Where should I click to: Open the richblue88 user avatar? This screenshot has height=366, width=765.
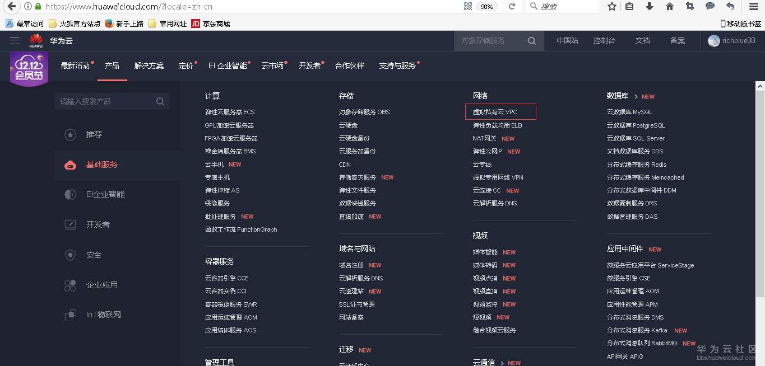714,40
